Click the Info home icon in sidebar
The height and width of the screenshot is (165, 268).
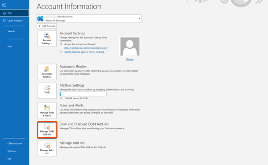pos(4,13)
